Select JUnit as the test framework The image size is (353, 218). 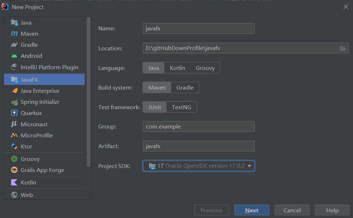click(154, 107)
